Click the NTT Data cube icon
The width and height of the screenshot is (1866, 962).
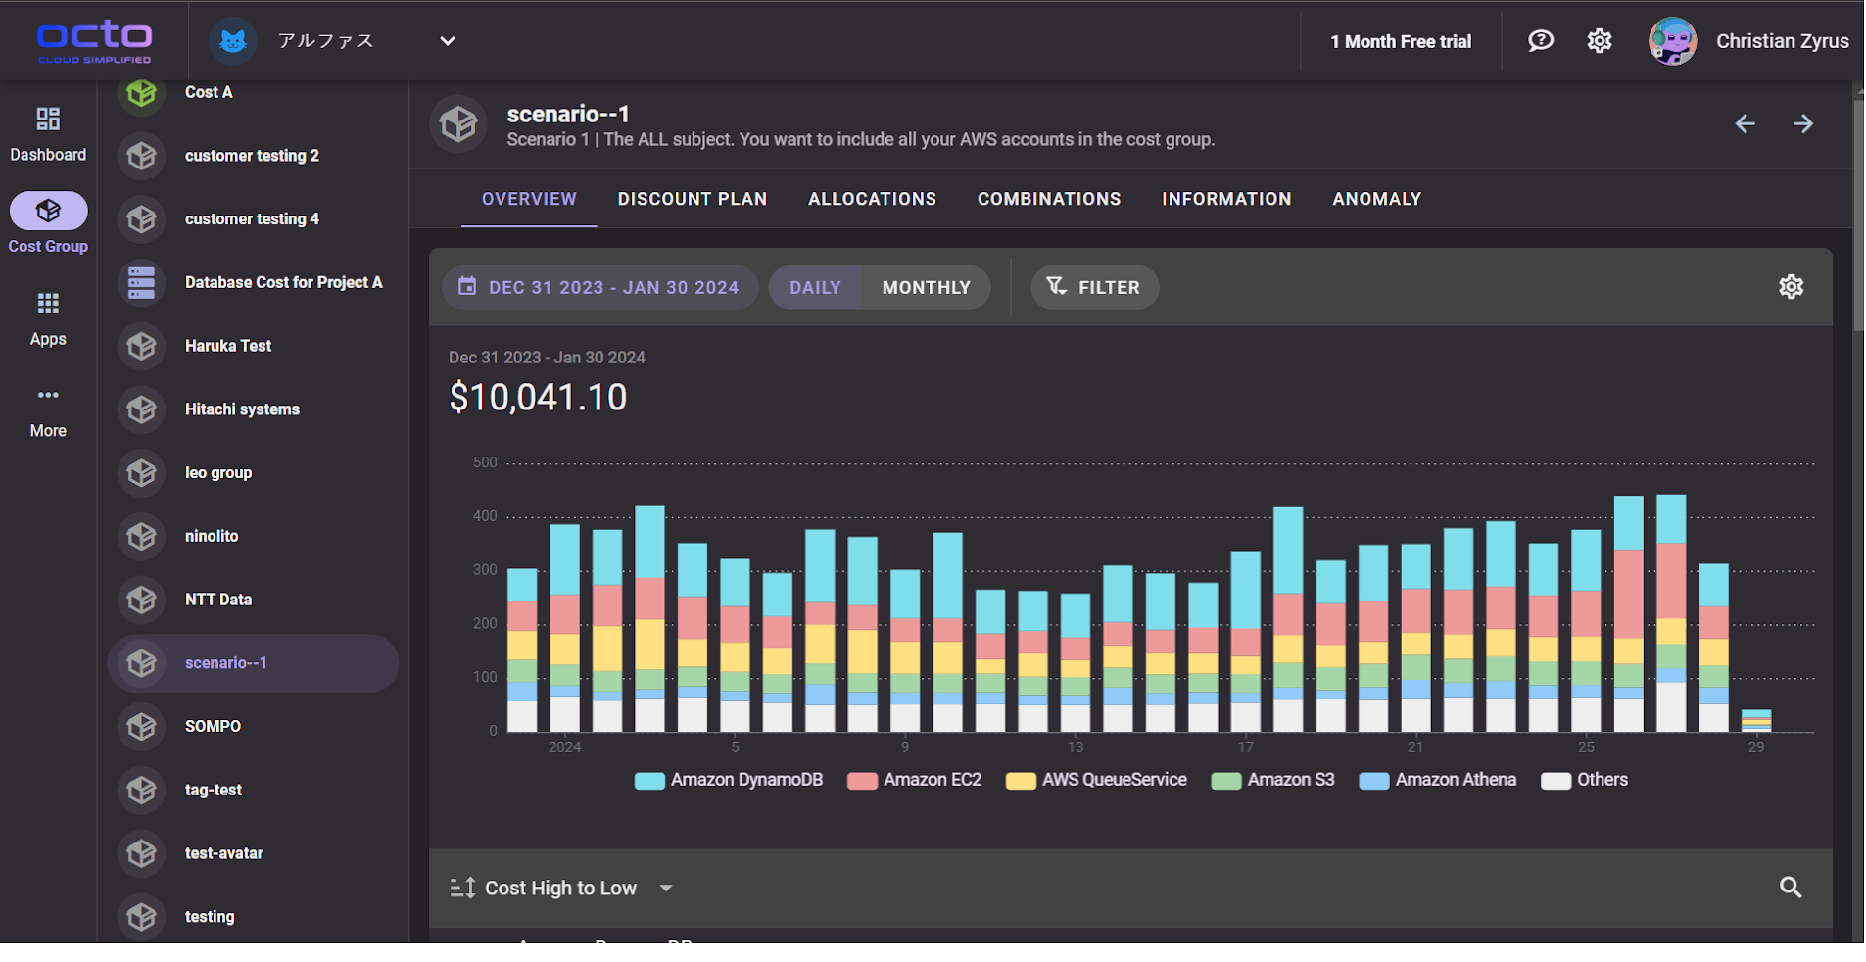coord(142,600)
